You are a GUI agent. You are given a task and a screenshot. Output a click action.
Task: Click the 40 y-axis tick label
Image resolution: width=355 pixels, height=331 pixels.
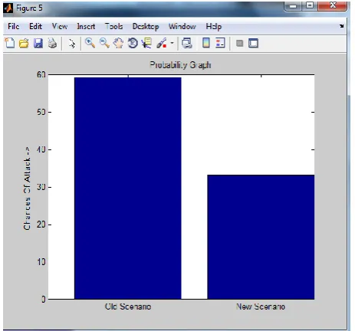(x=41, y=149)
